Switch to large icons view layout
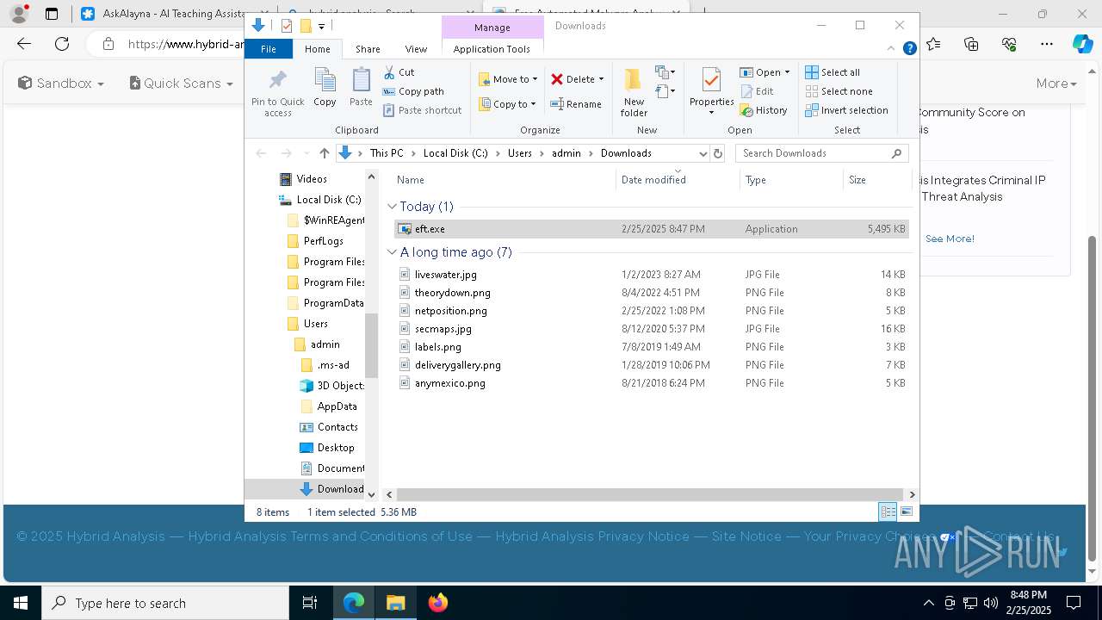Viewport: 1102px width, 620px height. pyautogui.click(x=906, y=512)
